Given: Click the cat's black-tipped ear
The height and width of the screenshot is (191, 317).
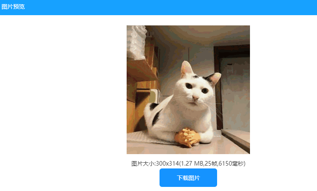Looking at the screenshot, I should tap(214, 79).
